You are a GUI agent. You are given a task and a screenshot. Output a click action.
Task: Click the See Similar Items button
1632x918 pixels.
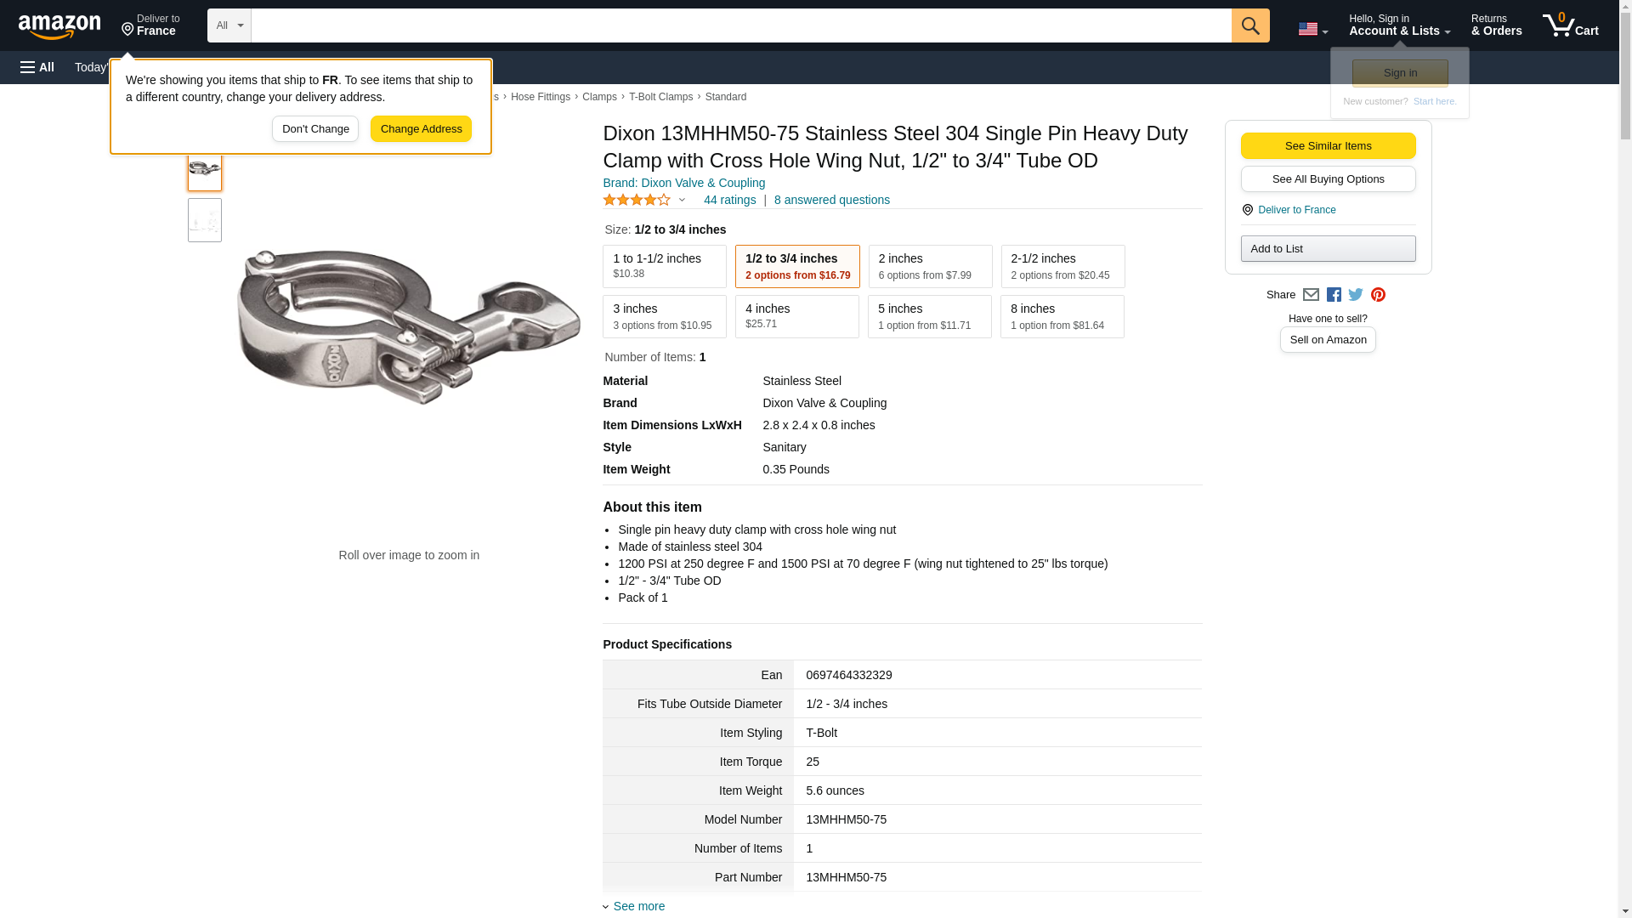tap(1328, 146)
